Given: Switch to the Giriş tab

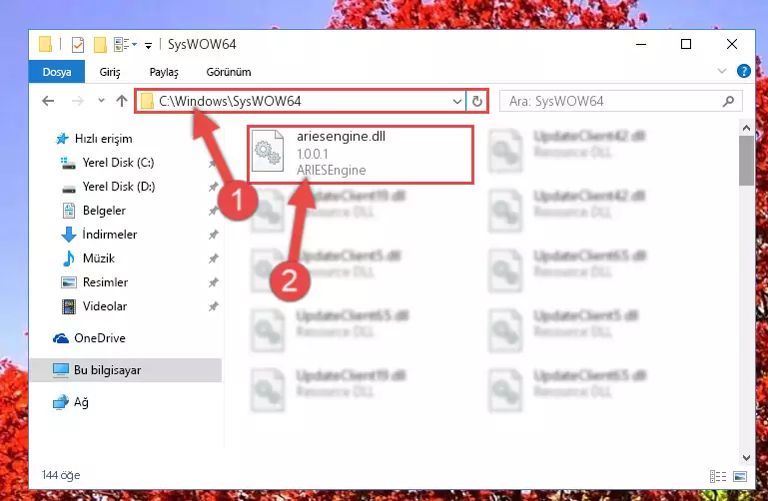Looking at the screenshot, I should (x=110, y=72).
